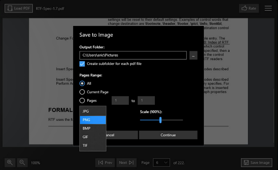Select the Current Page radio option
278x170 pixels.
coord(82,92)
